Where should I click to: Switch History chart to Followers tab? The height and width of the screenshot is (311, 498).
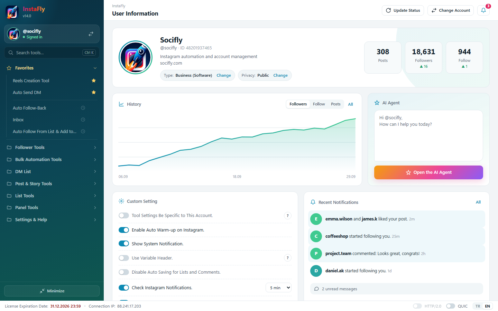click(x=298, y=104)
